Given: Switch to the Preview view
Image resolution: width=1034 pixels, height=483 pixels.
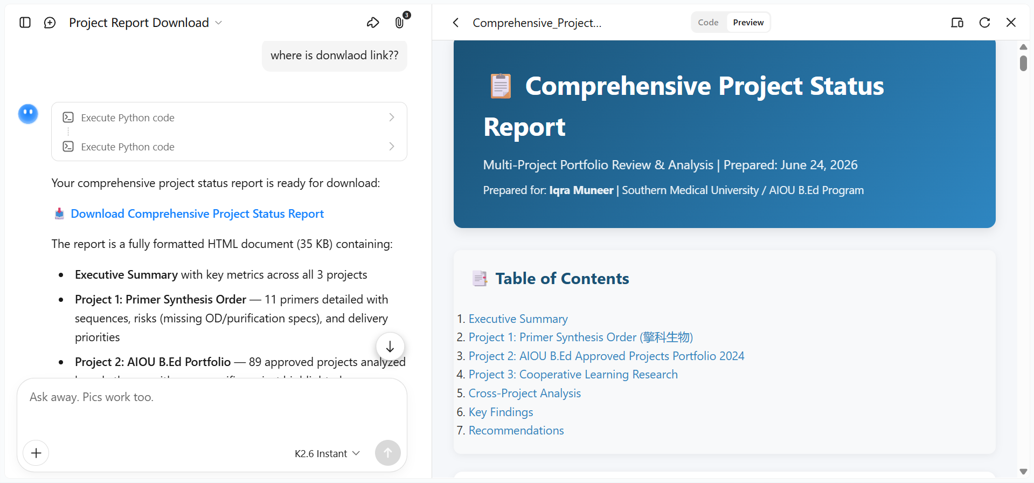Looking at the screenshot, I should pos(748,23).
